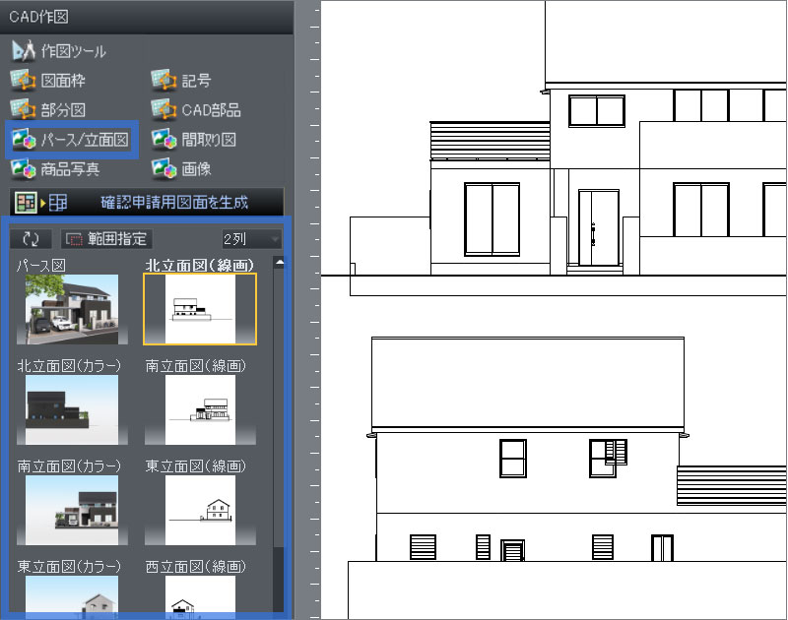Screen dimensions: 788x620
Task: Choose the 南立面図(線画) thumbnail
Action: pyautogui.click(x=200, y=409)
